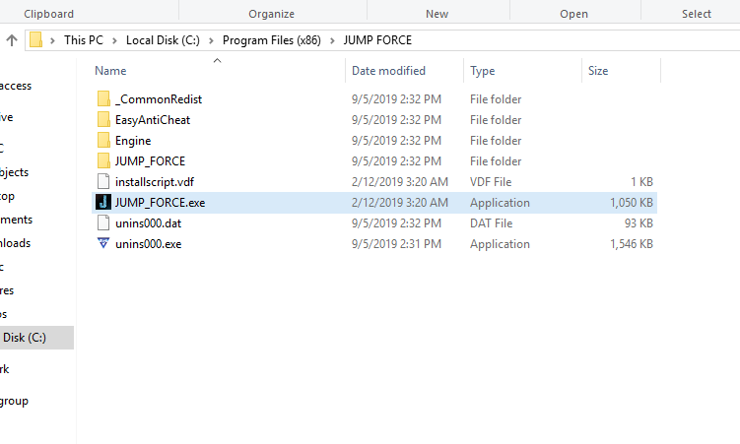
Task: Navigate to Program Files (x86) breadcrumb
Action: (272, 40)
